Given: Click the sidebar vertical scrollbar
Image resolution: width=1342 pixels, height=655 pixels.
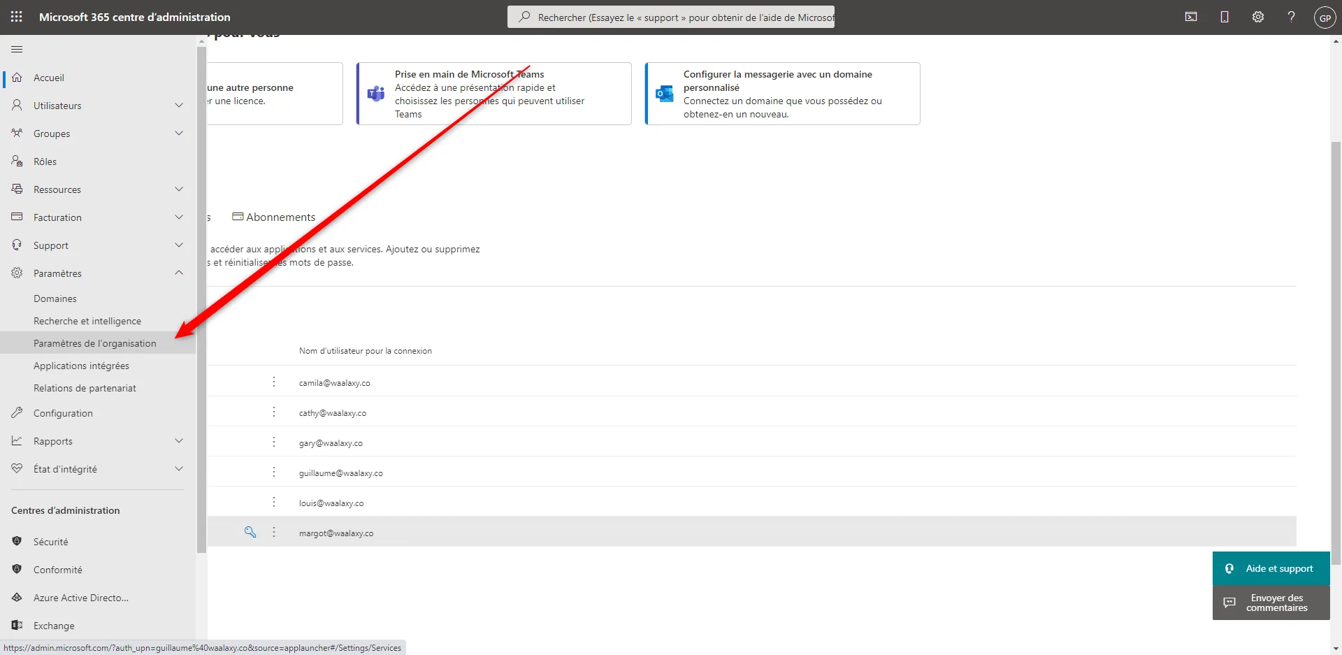Looking at the screenshot, I should point(202,301).
